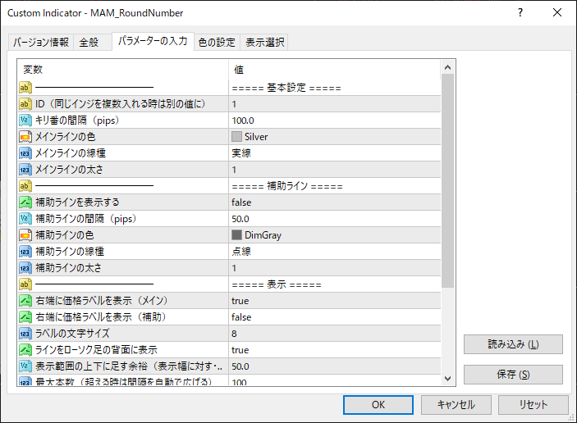Viewport: 577px width, 423px height.
Task: Click the bool icon beside 補助ラインを表示する
Action: pos(25,202)
